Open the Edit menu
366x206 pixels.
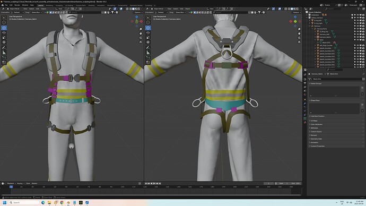[x=11, y=5]
